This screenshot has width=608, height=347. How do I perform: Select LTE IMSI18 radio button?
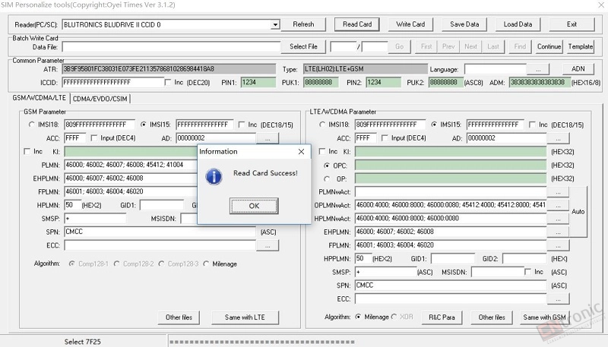(x=321, y=125)
